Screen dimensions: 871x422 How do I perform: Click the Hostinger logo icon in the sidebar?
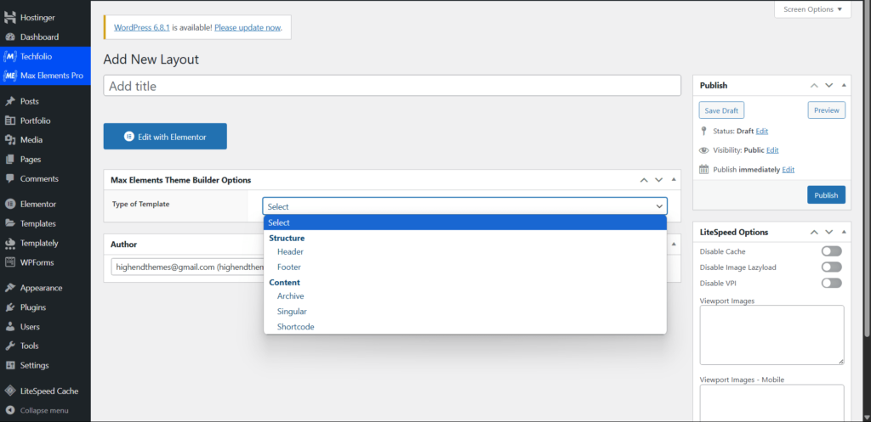point(10,18)
